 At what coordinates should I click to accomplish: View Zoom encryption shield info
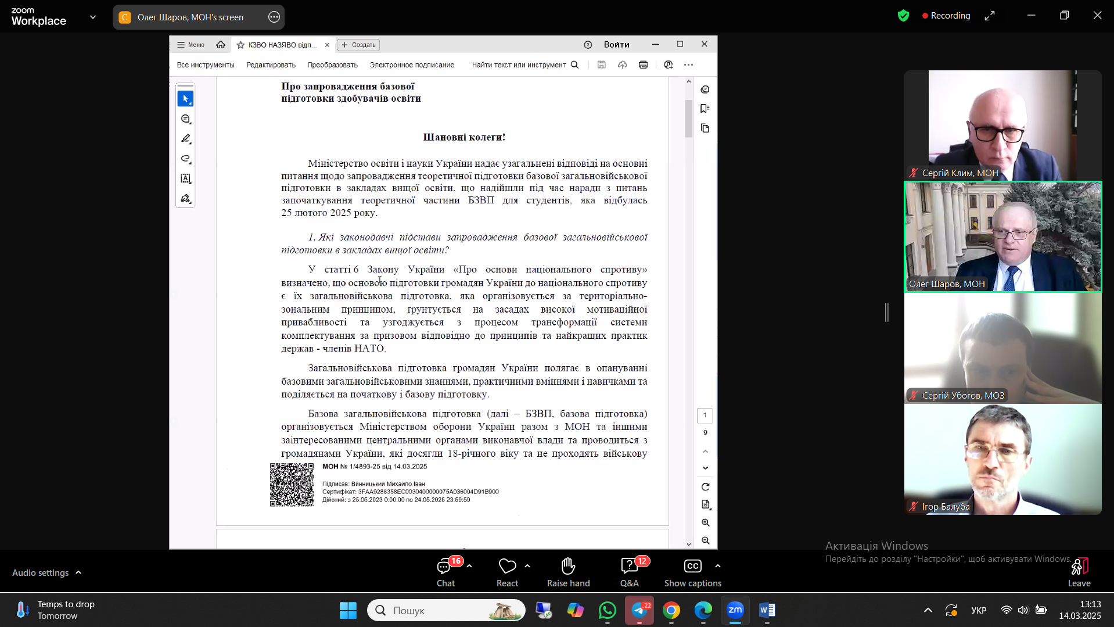(903, 16)
